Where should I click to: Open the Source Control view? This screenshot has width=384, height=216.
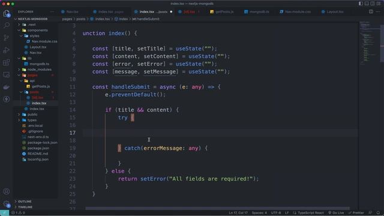pos(7,37)
